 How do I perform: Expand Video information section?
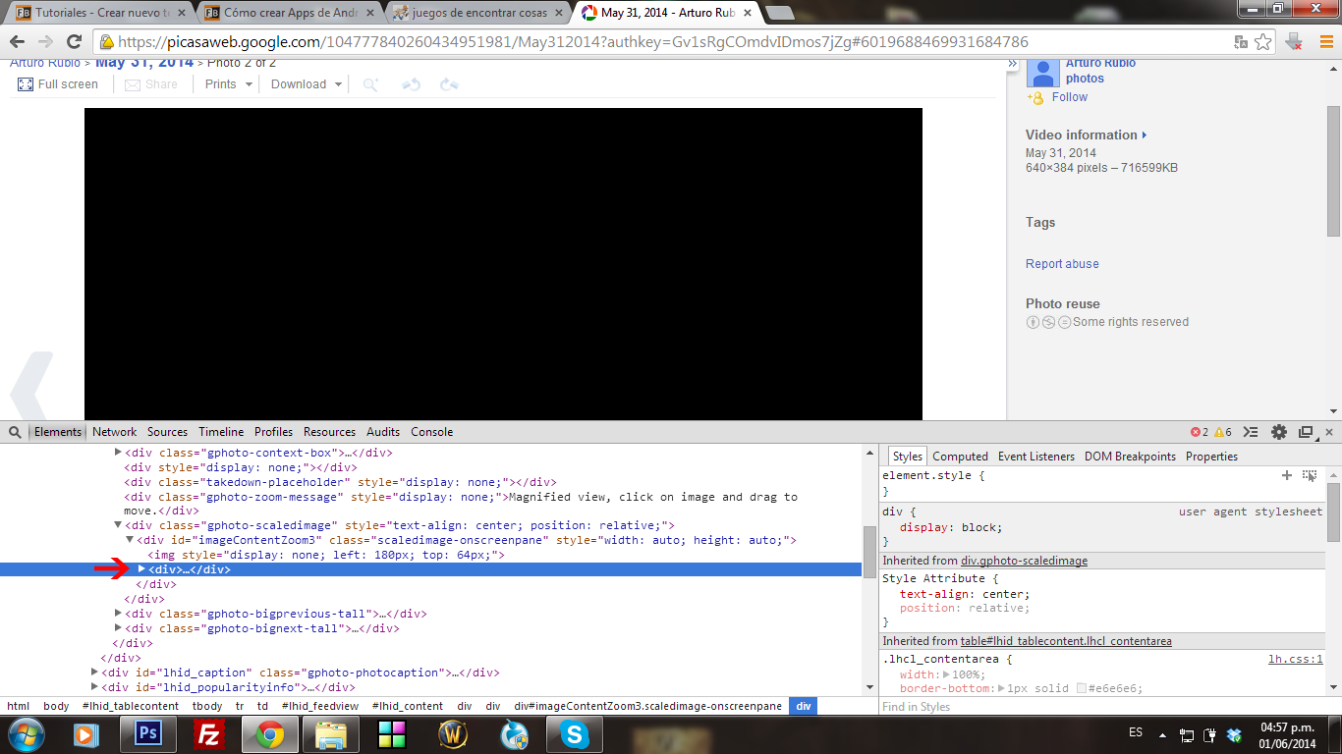[1086, 135]
